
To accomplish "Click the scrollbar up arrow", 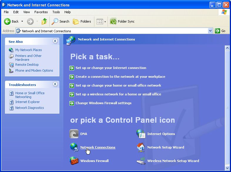I will [x=227, y=48].
